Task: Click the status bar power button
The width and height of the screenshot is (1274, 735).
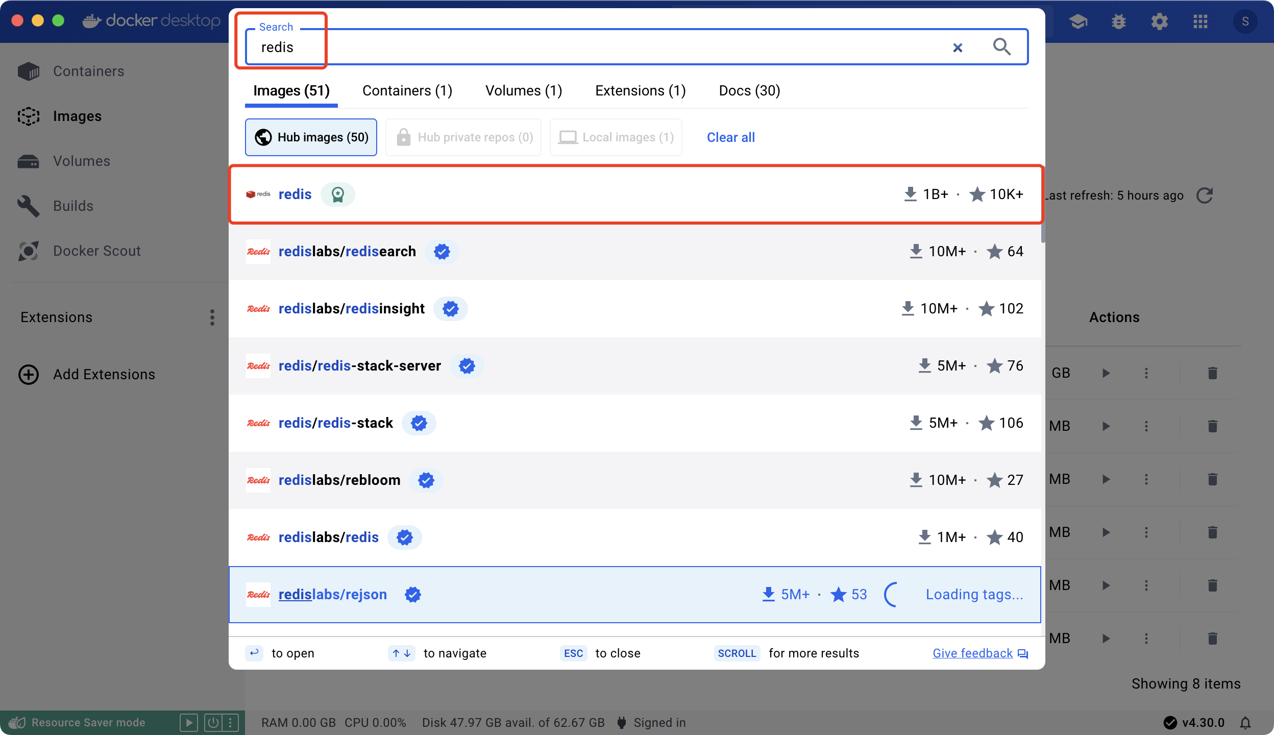Action: click(x=213, y=723)
